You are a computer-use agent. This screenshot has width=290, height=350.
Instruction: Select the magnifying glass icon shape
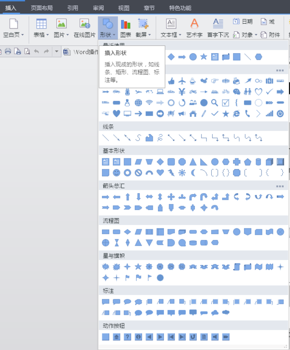pyautogui.click(x=215, y=103)
